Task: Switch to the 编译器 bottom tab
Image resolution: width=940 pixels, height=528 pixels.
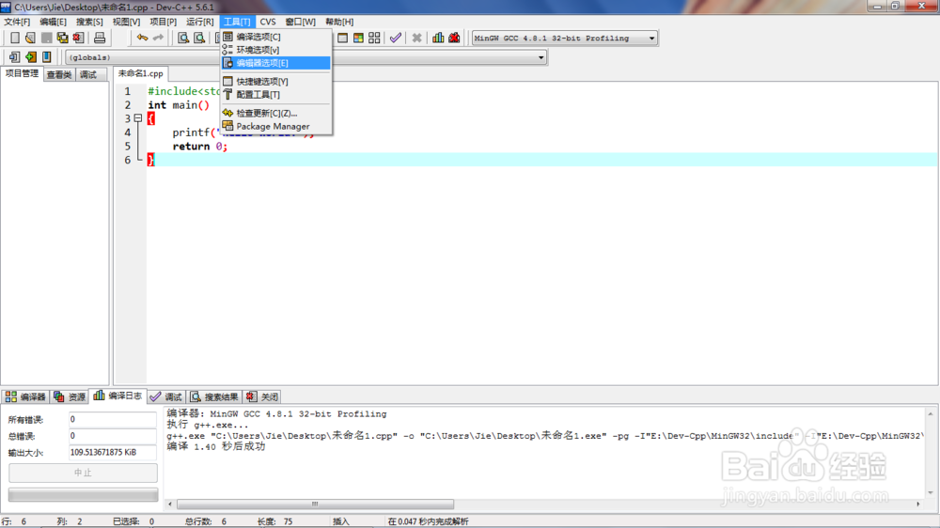Action: pyautogui.click(x=25, y=396)
